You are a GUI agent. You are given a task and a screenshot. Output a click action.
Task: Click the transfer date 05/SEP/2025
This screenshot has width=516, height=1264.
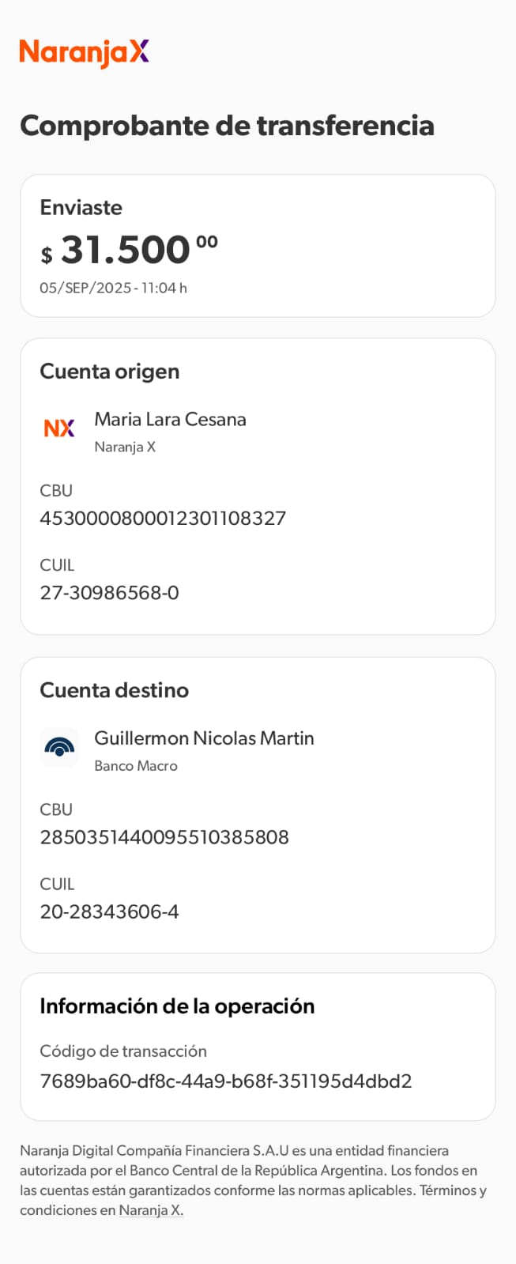pyautogui.click(x=85, y=288)
